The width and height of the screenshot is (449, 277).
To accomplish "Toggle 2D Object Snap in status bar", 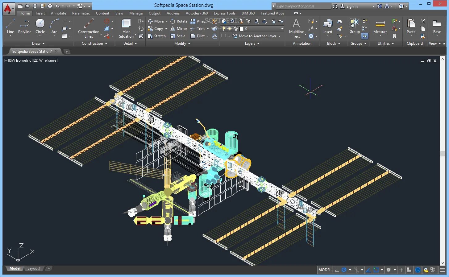I will pos(376,270).
